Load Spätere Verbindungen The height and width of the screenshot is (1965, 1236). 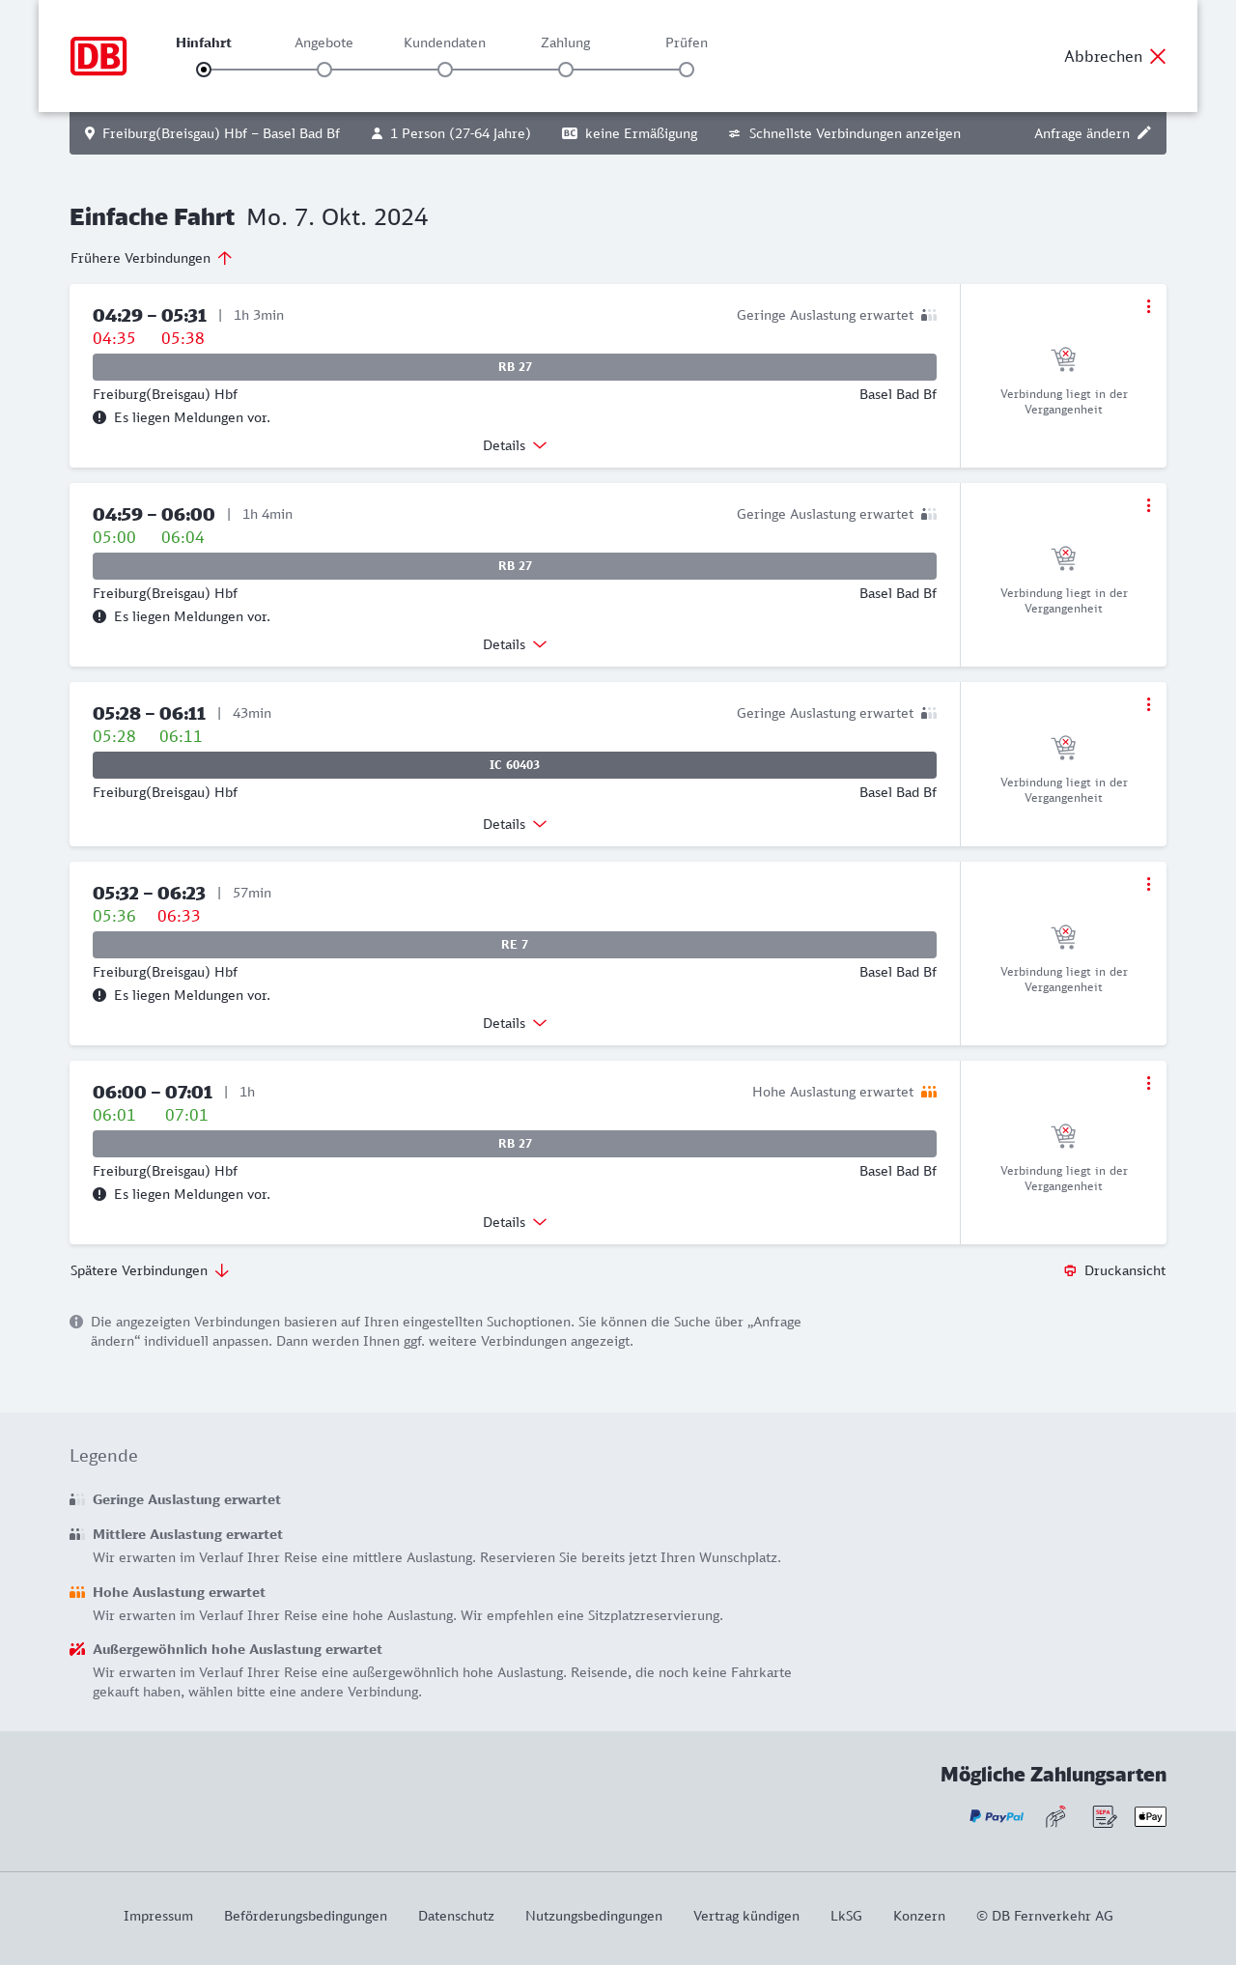(x=150, y=1270)
